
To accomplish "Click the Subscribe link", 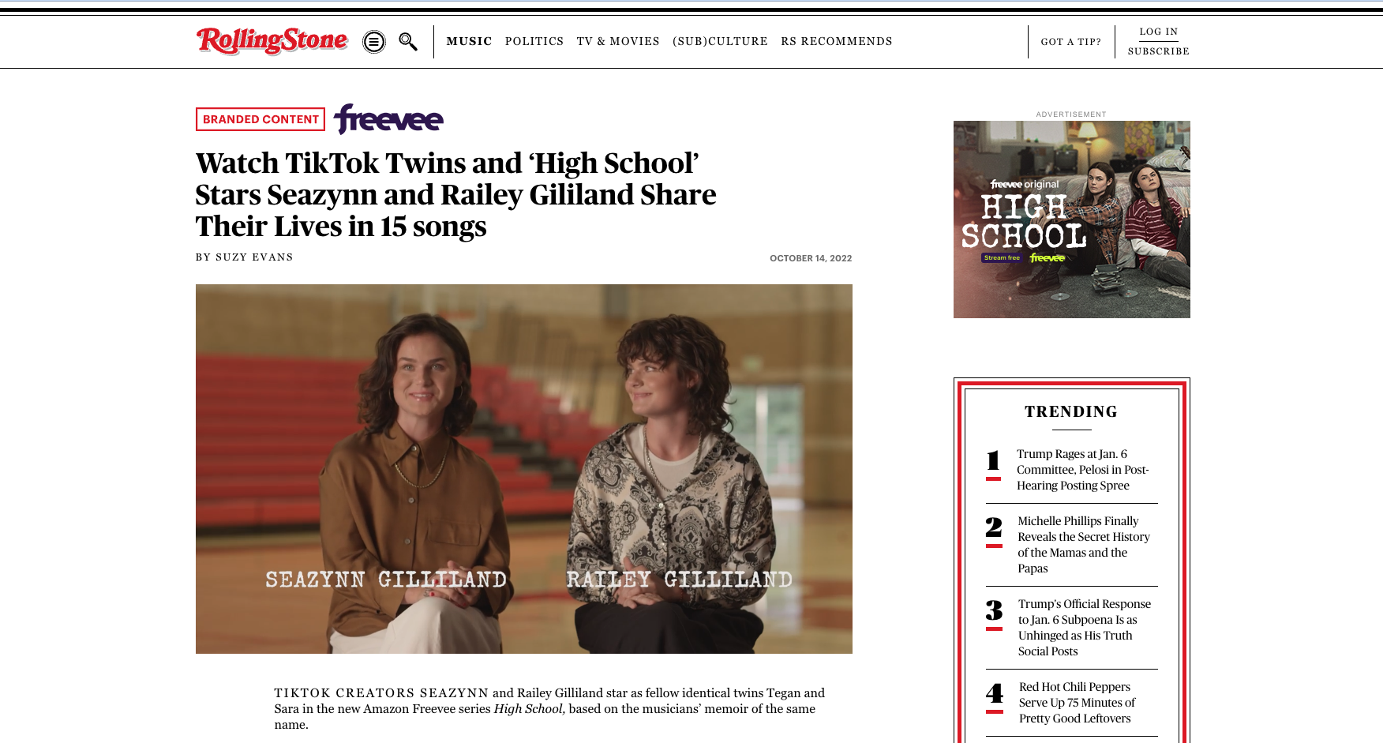I will click(x=1159, y=51).
